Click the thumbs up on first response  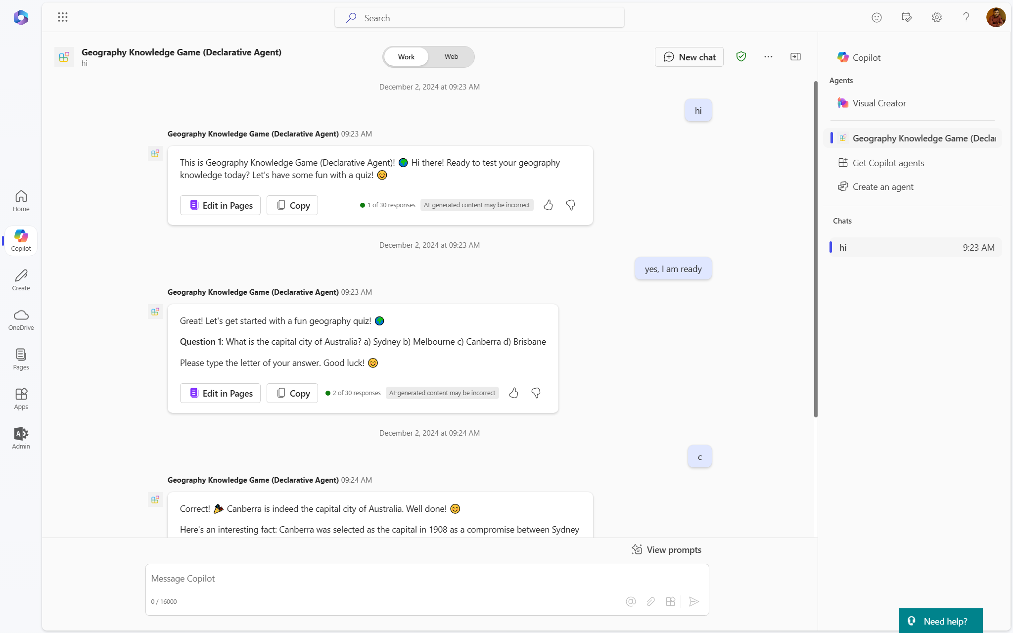548,205
